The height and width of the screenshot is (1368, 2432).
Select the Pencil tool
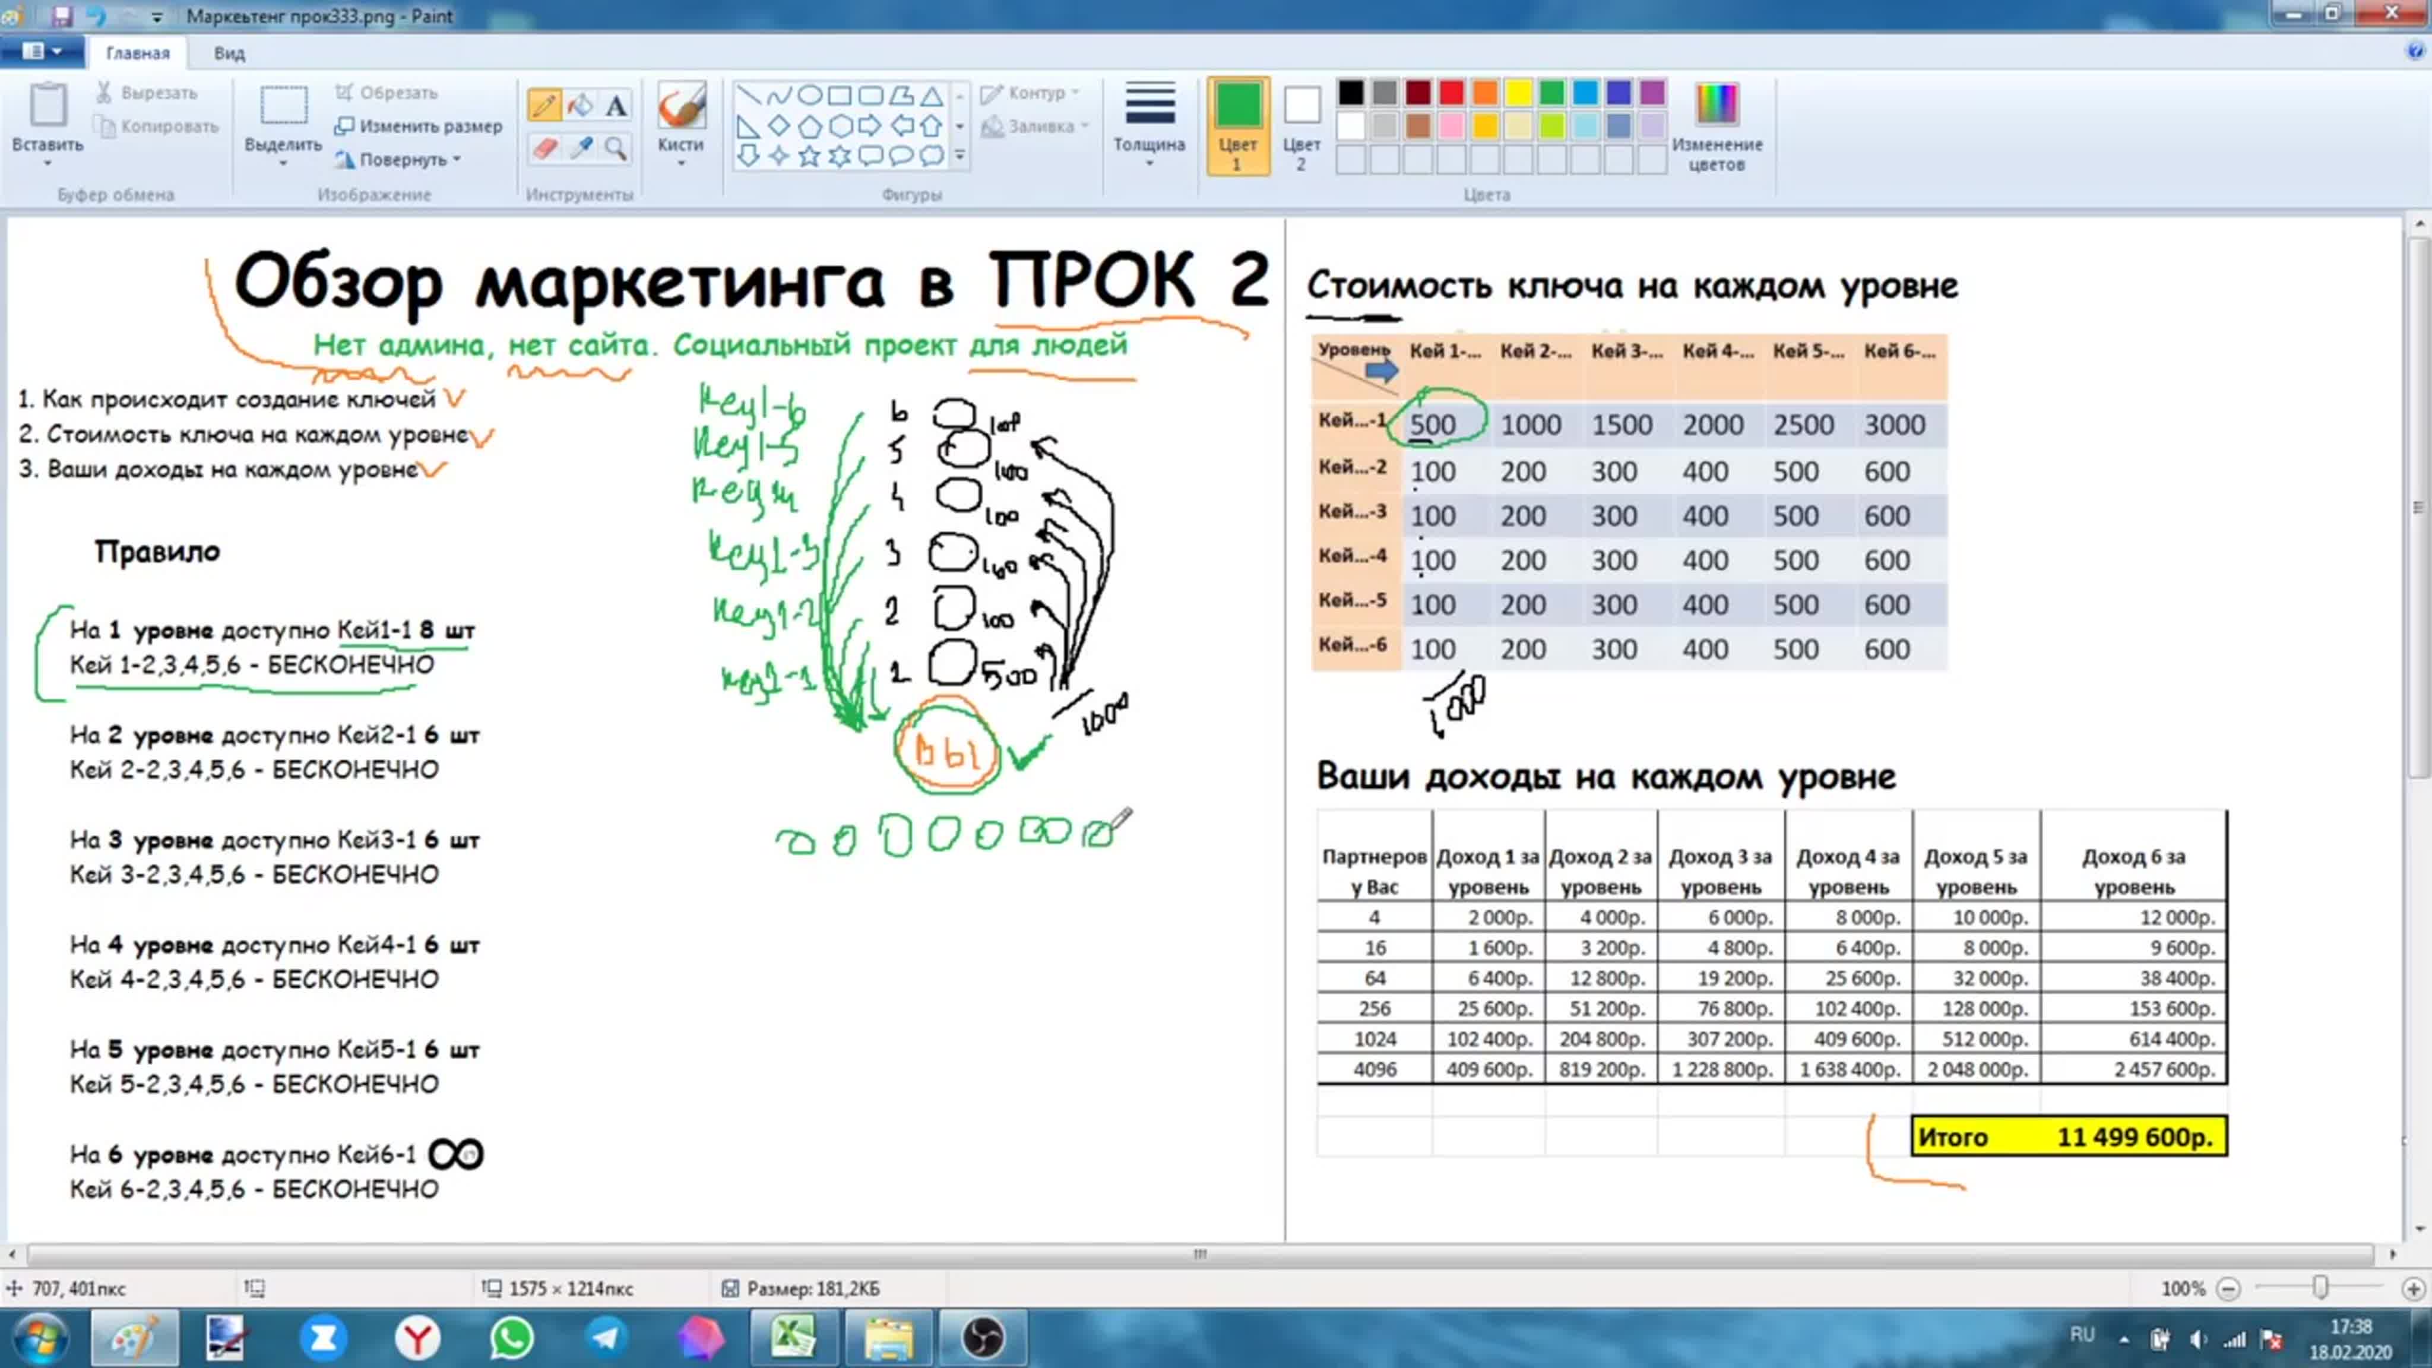point(544,104)
